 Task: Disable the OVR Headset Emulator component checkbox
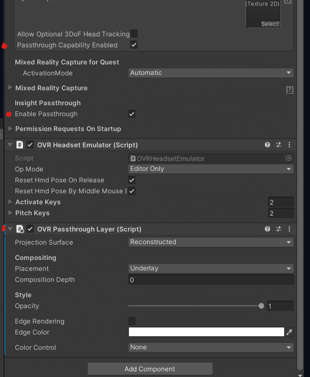coord(30,145)
